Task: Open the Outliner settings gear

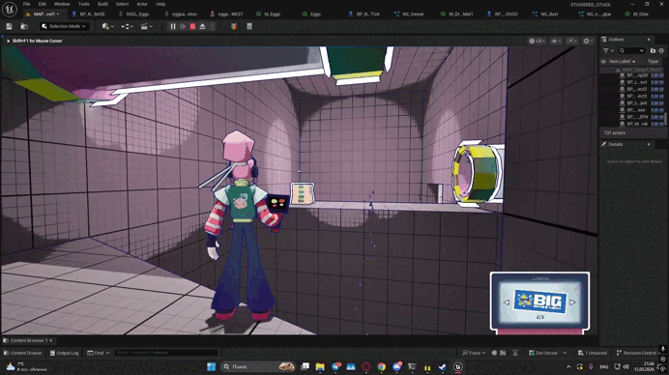Action: [x=661, y=51]
